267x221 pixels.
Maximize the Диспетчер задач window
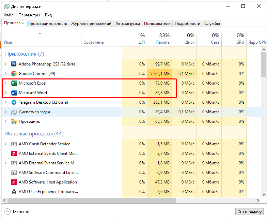coord(243,6)
